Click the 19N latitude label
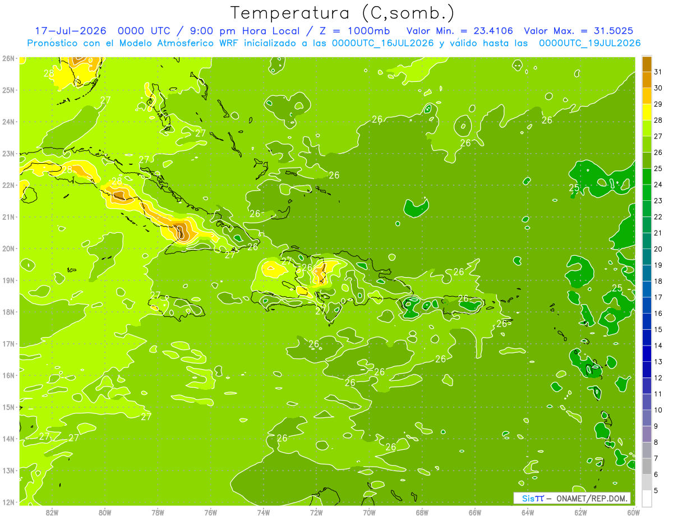Screen dimensions: 673x520 click(9, 280)
